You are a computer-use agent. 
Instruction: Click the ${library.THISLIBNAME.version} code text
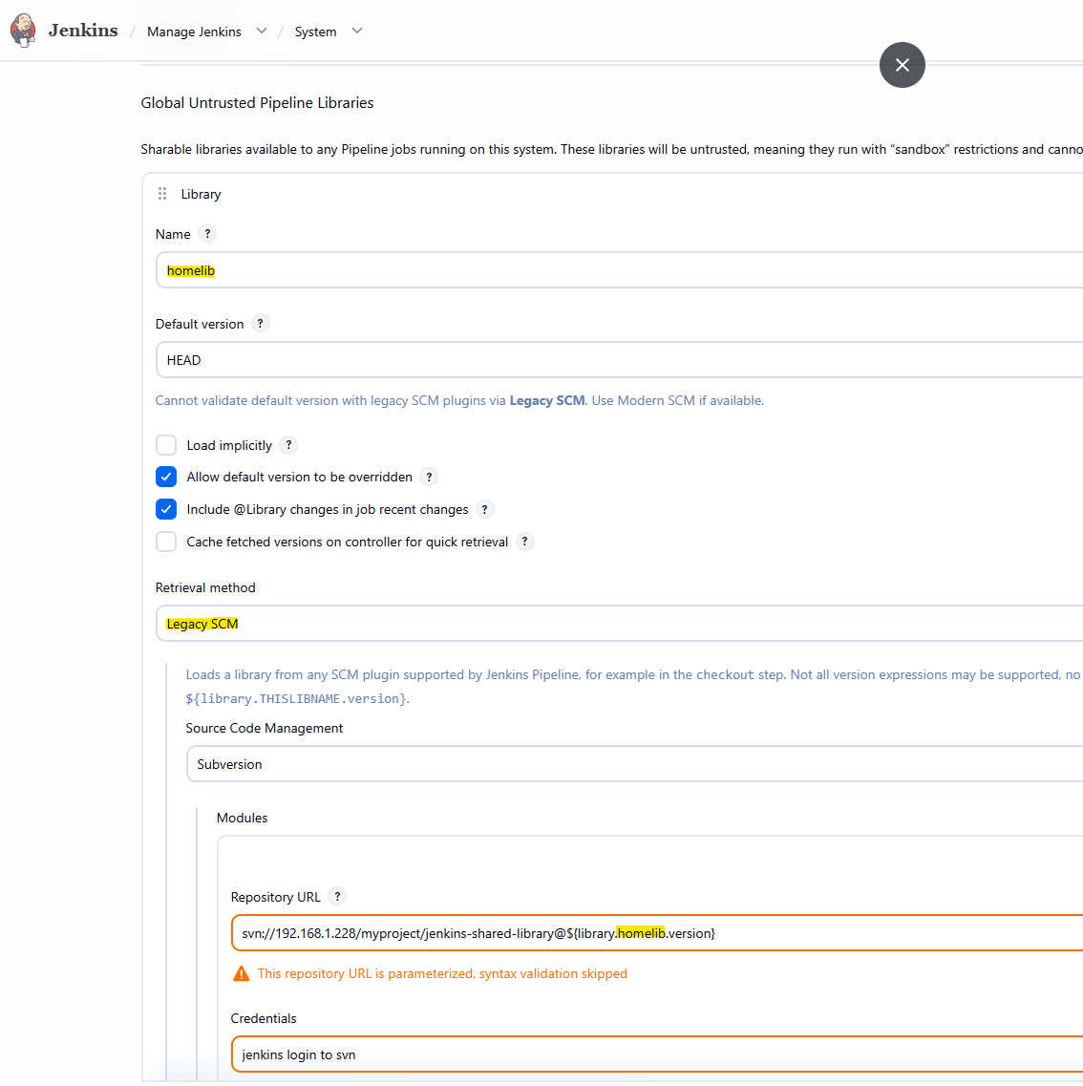(x=296, y=699)
